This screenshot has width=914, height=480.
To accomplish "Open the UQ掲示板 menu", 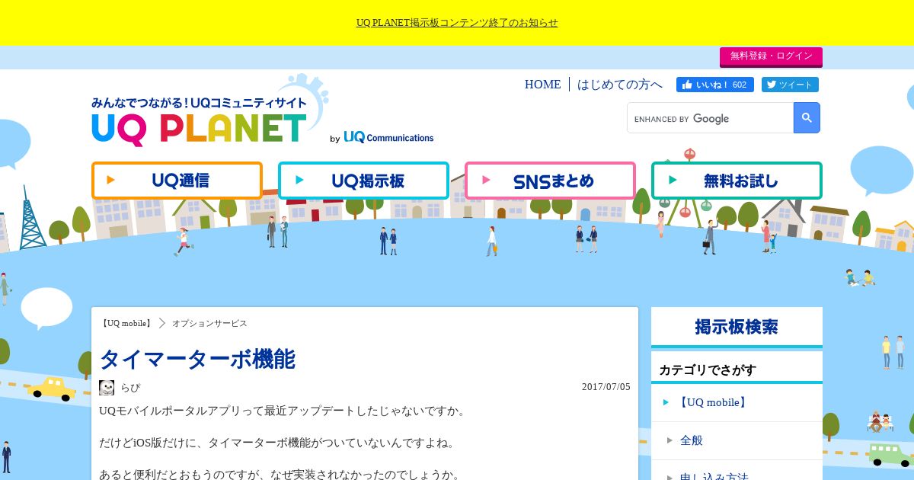I will pyautogui.click(x=363, y=181).
